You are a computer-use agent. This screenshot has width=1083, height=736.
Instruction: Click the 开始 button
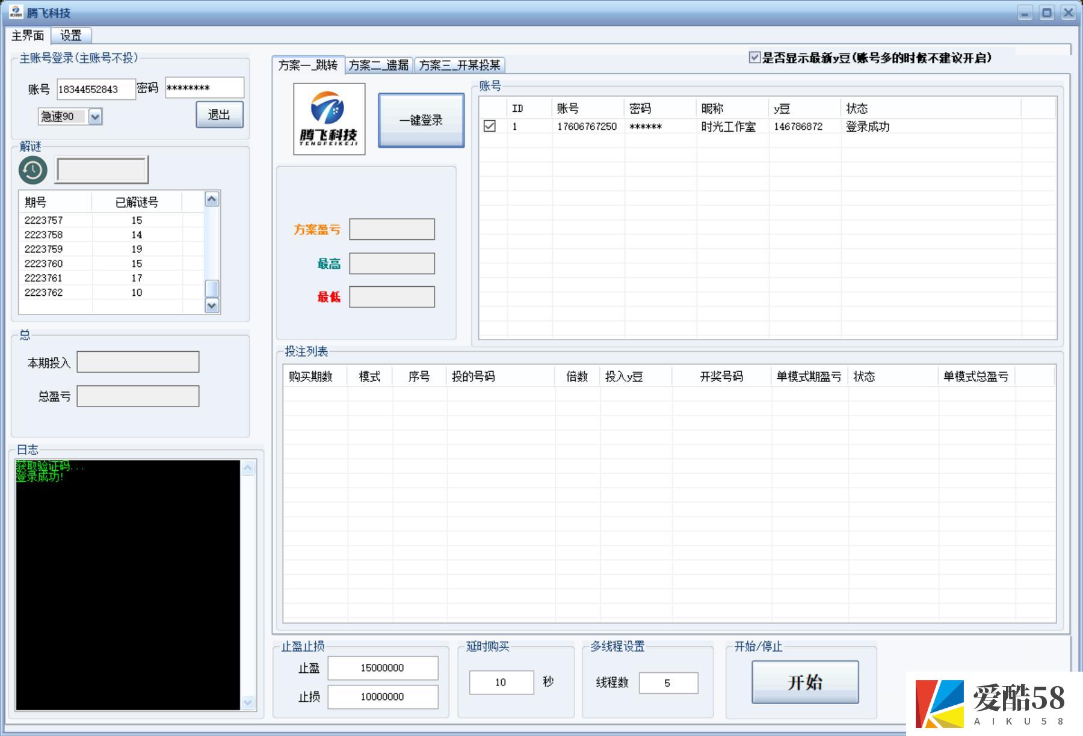pos(805,682)
